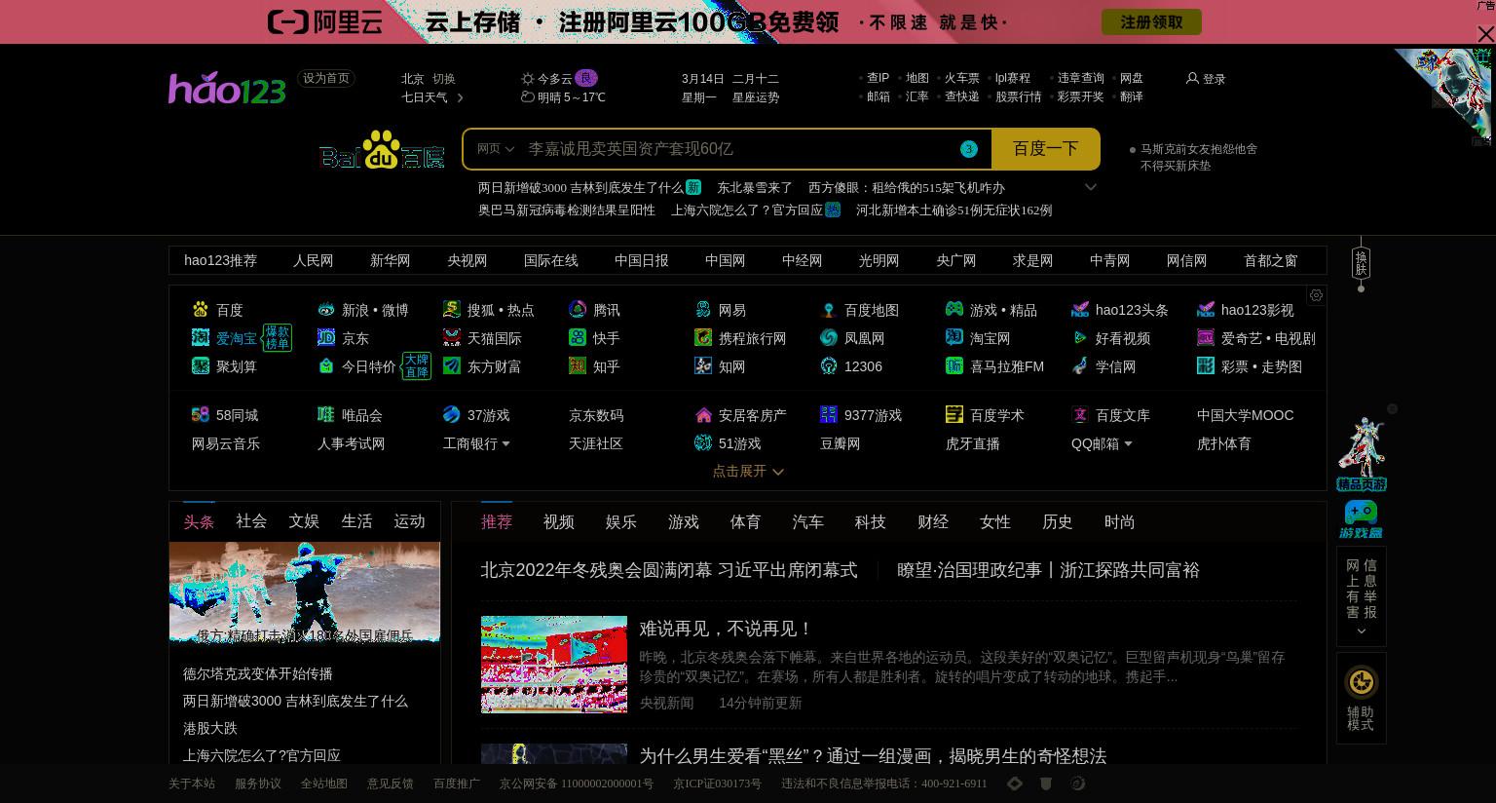Open 彩票开奖 tool link

pyautogui.click(x=1080, y=96)
